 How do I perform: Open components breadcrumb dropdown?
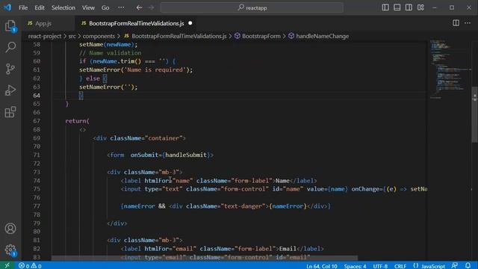click(x=99, y=36)
